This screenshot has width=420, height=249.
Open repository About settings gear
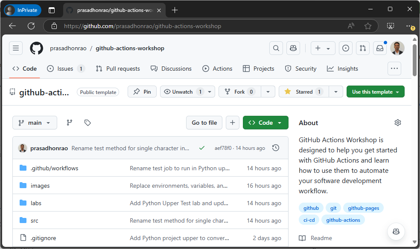click(398, 123)
